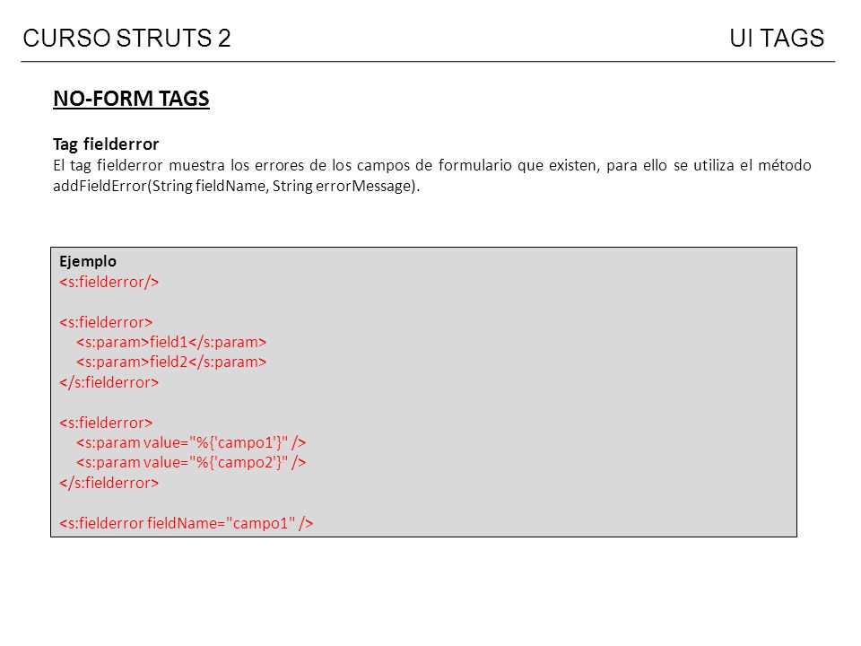861x646 pixels.
Task: Click the 'UI TAGS' header text
Action: pos(777,39)
